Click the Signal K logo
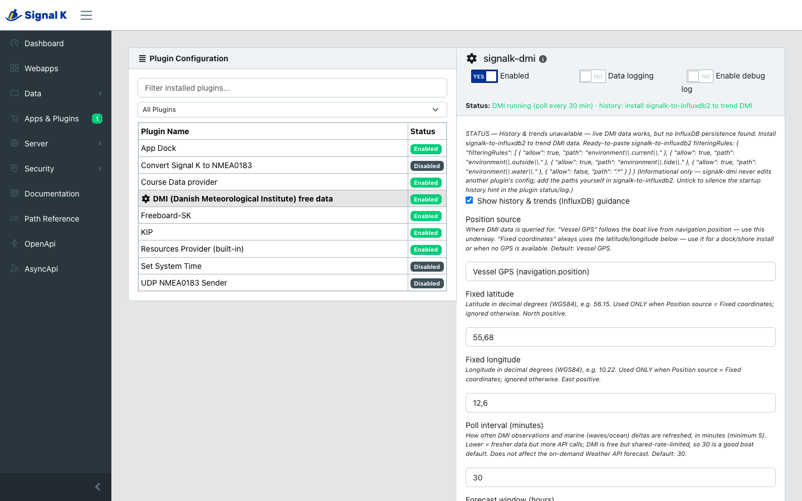 [36, 15]
